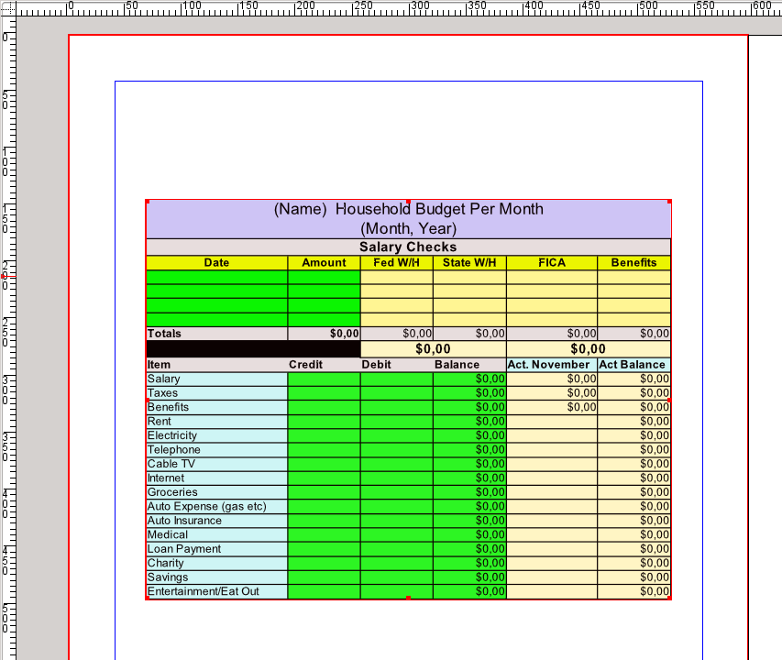Select the Act Balance value for Charity
This screenshot has height=660, width=782.
coord(633,563)
